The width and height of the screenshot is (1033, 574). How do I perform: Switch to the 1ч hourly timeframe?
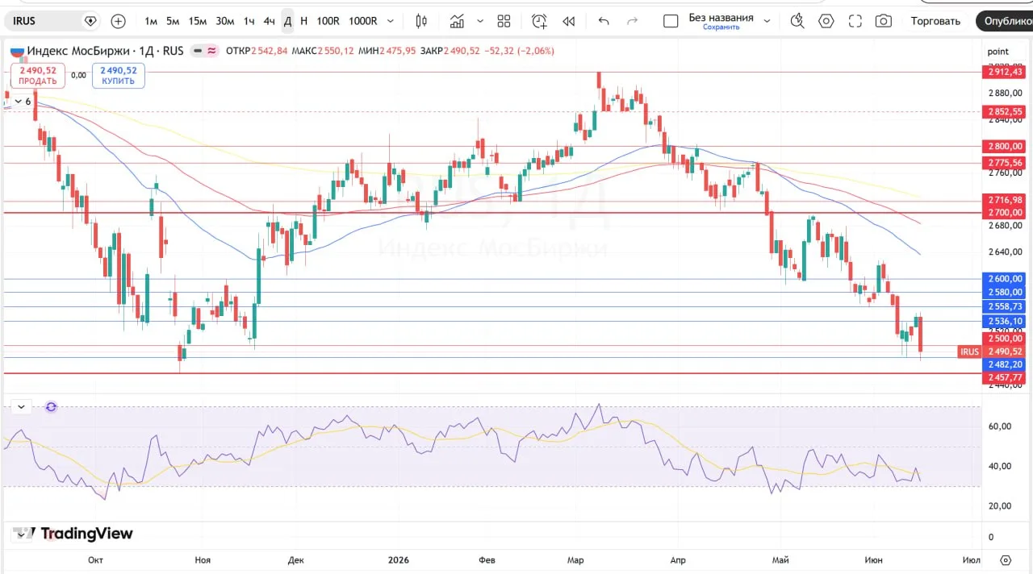pyautogui.click(x=249, y=21)
